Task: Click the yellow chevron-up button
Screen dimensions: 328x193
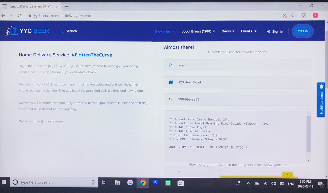Action: pos(287,174)
